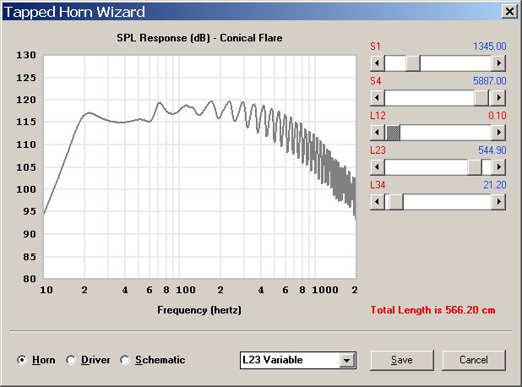Click the red S1 label

pyautogui.click(x=376, y=46)
